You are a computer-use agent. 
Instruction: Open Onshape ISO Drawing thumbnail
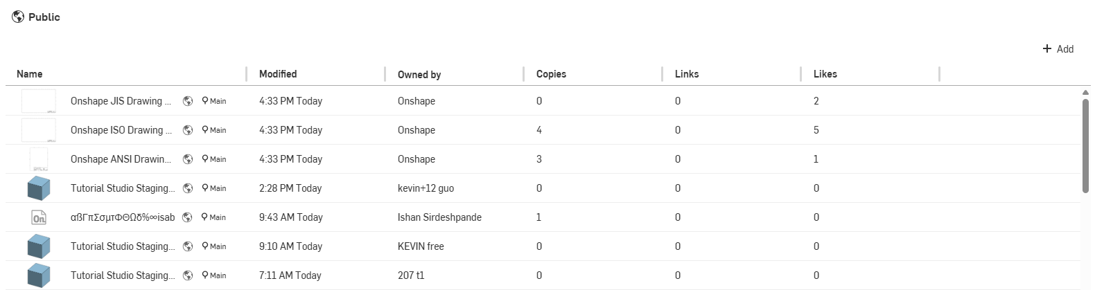[39, 130]
